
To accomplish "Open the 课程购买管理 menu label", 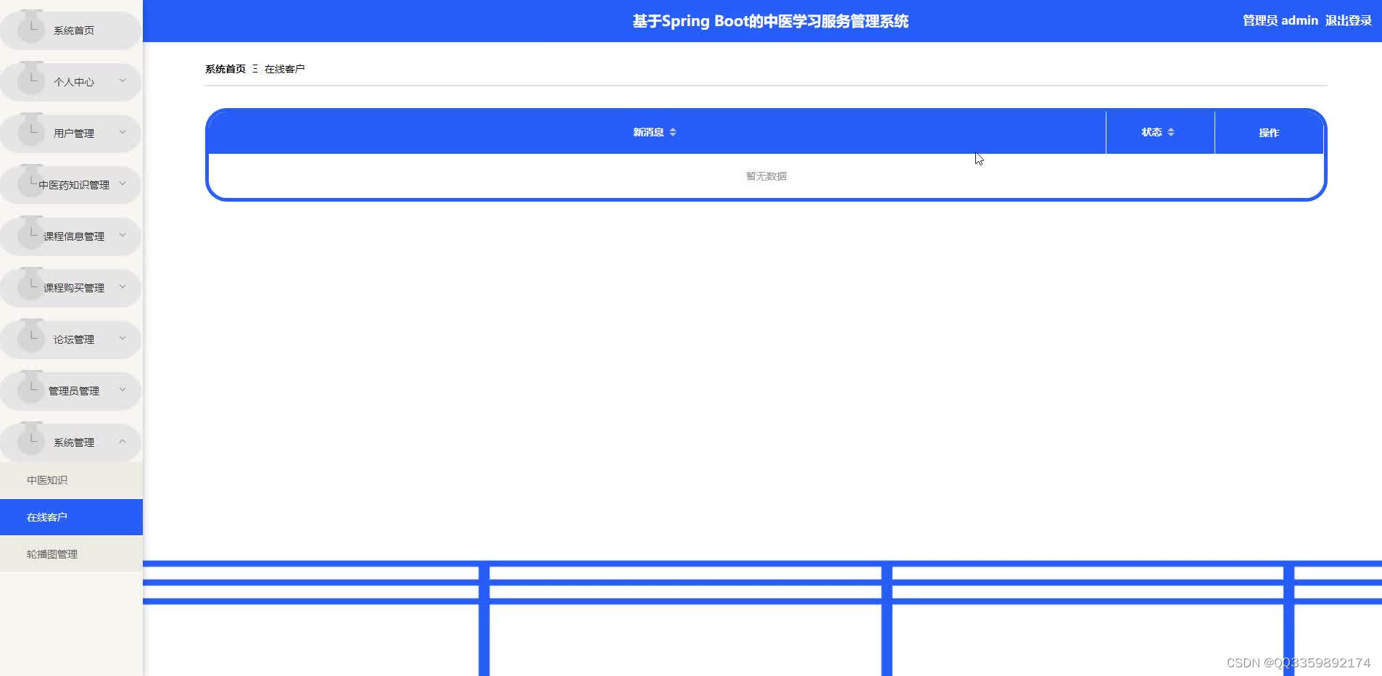I will pyautogui.click(x=74, y=288).
